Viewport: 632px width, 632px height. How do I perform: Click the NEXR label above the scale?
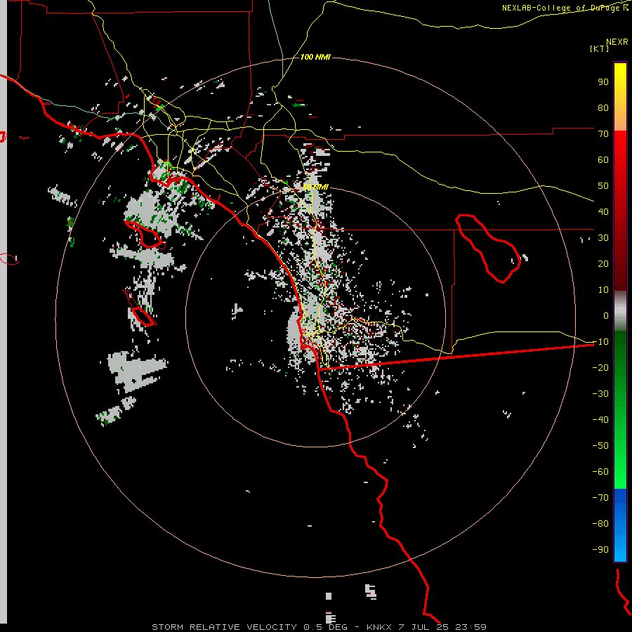coord(617,41)
